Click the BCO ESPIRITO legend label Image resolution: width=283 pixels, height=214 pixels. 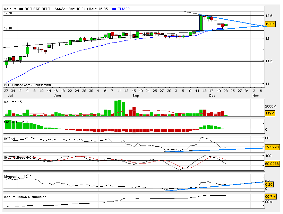(37, 9)
